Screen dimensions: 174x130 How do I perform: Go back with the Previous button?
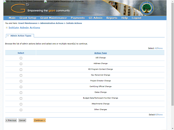coord(11,120)
